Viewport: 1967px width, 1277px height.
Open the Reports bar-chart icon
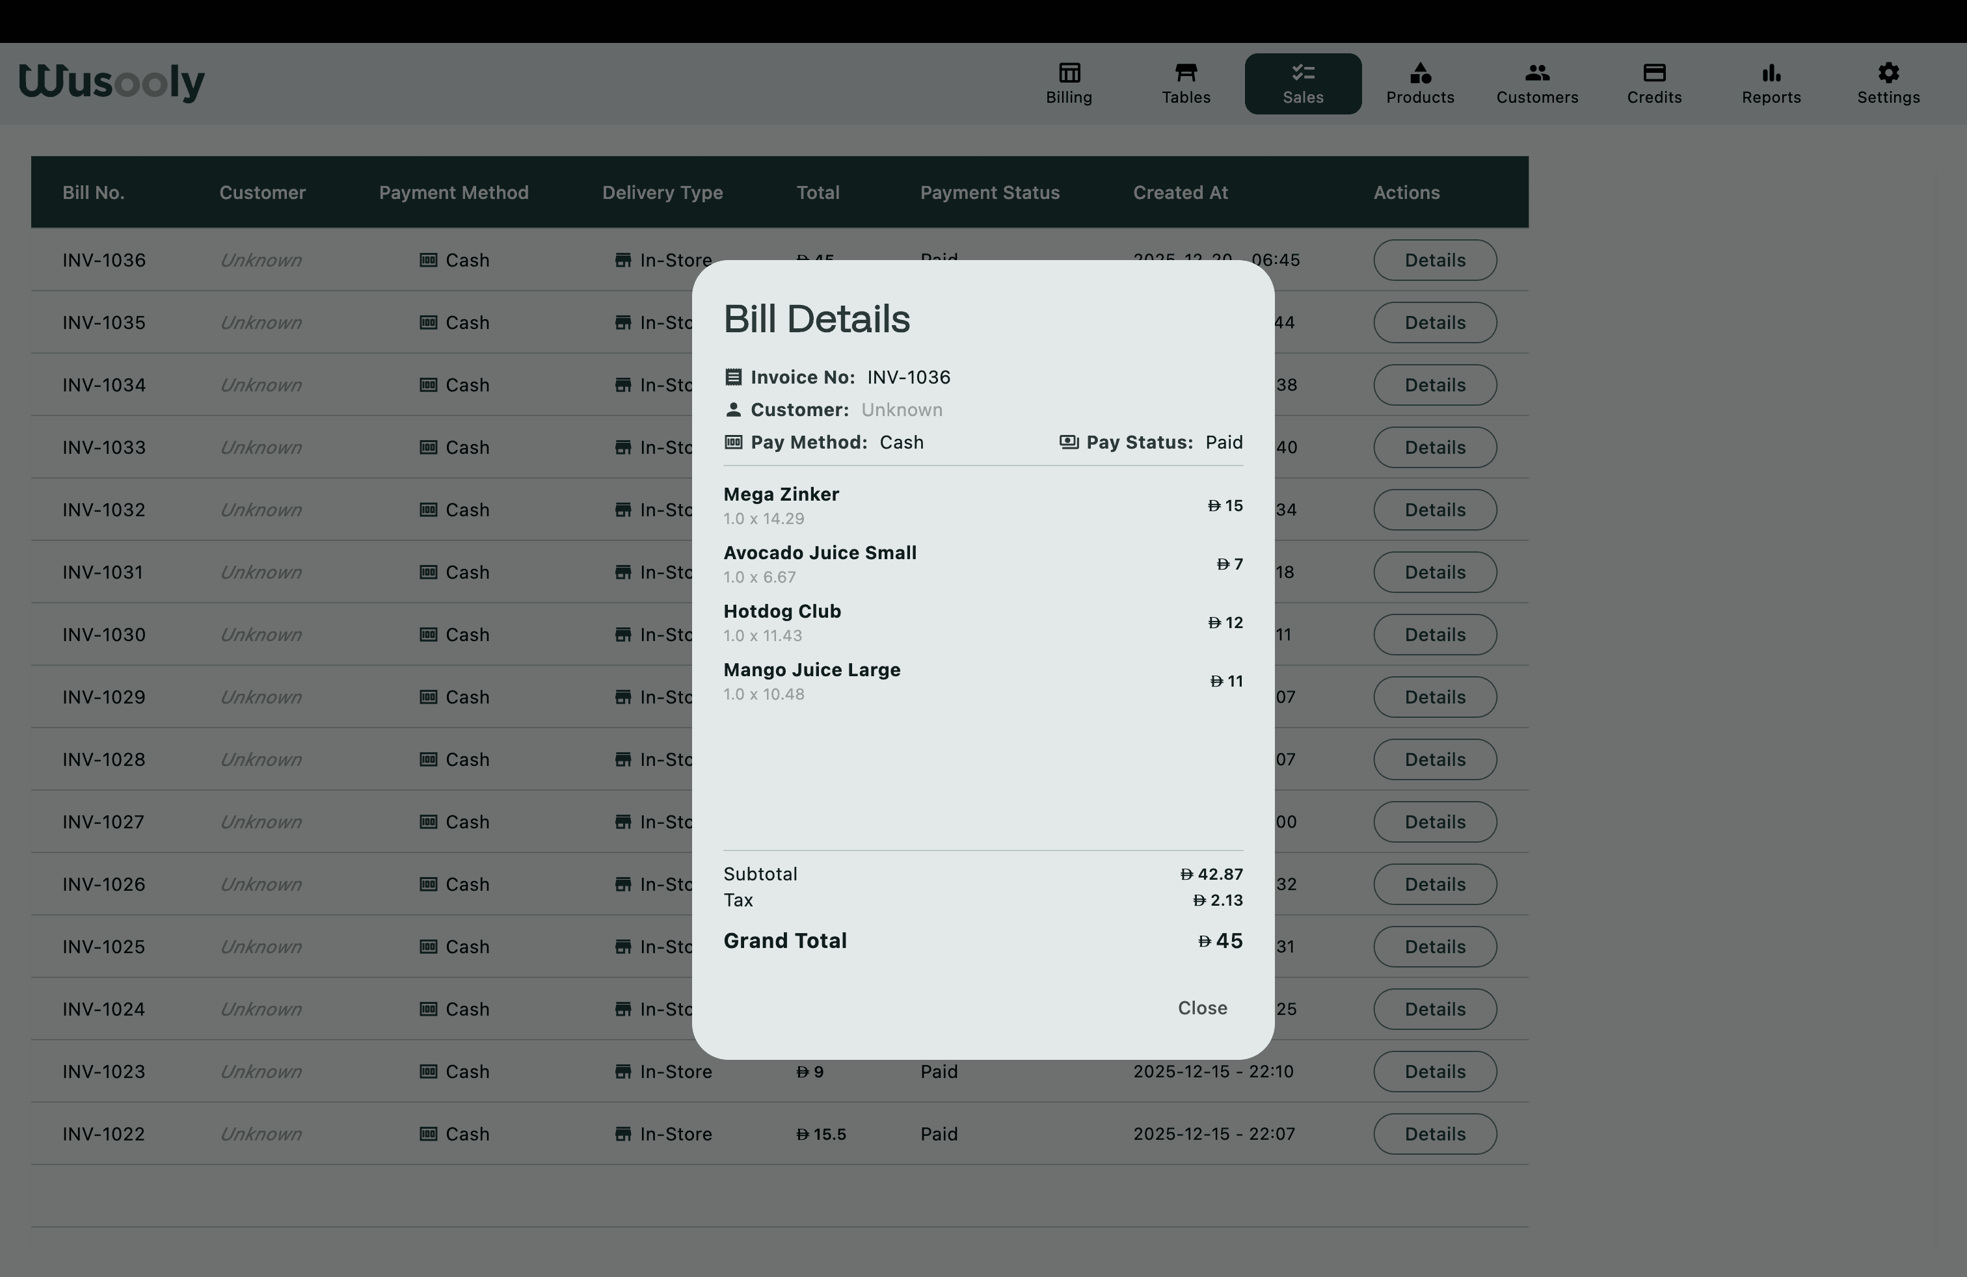coord(1771,73)
